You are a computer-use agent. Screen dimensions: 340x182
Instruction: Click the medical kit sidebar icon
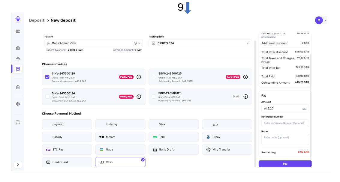18,48
